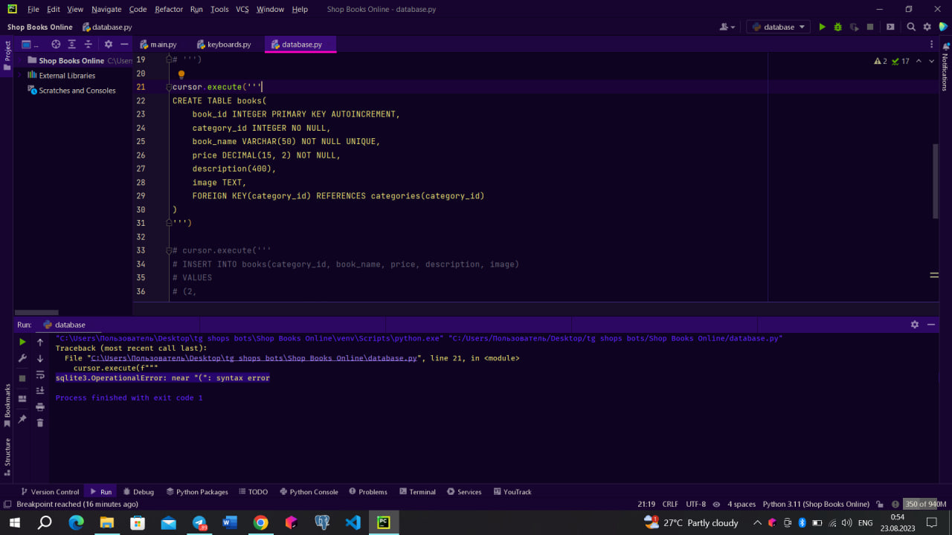
Task: Open the Python Console tool window
Action: pyautogui.click(x=309, y=492)
